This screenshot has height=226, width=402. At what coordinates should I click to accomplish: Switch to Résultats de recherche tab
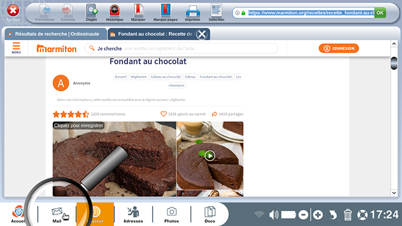click(x=56, y=34)
